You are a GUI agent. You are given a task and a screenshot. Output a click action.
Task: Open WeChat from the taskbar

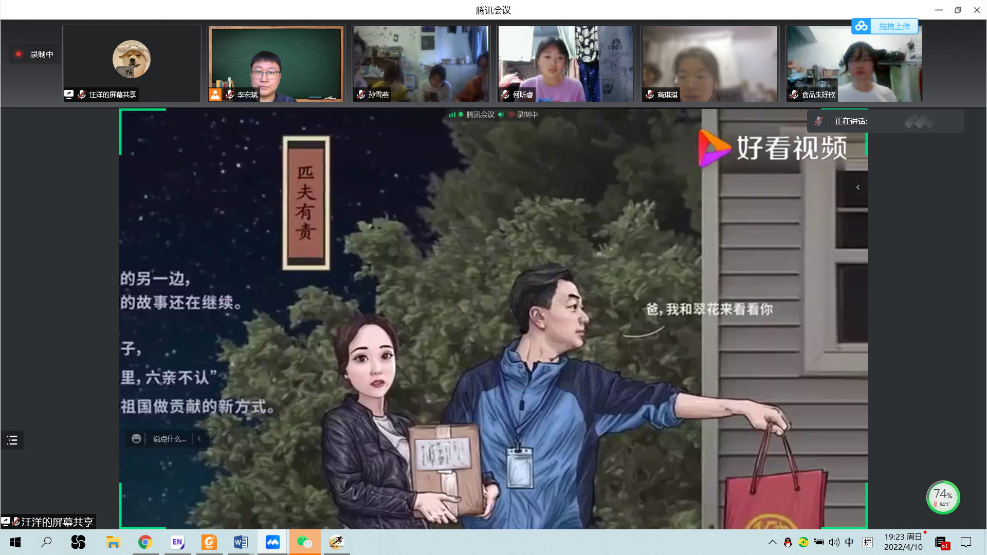click(304, 542)
